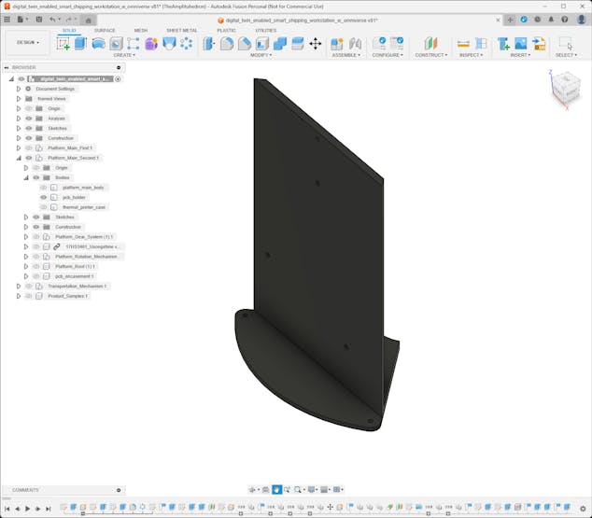The image size is (592, 518).
Task: Activate the Move/Copy tool
Action: click(315, 43)
